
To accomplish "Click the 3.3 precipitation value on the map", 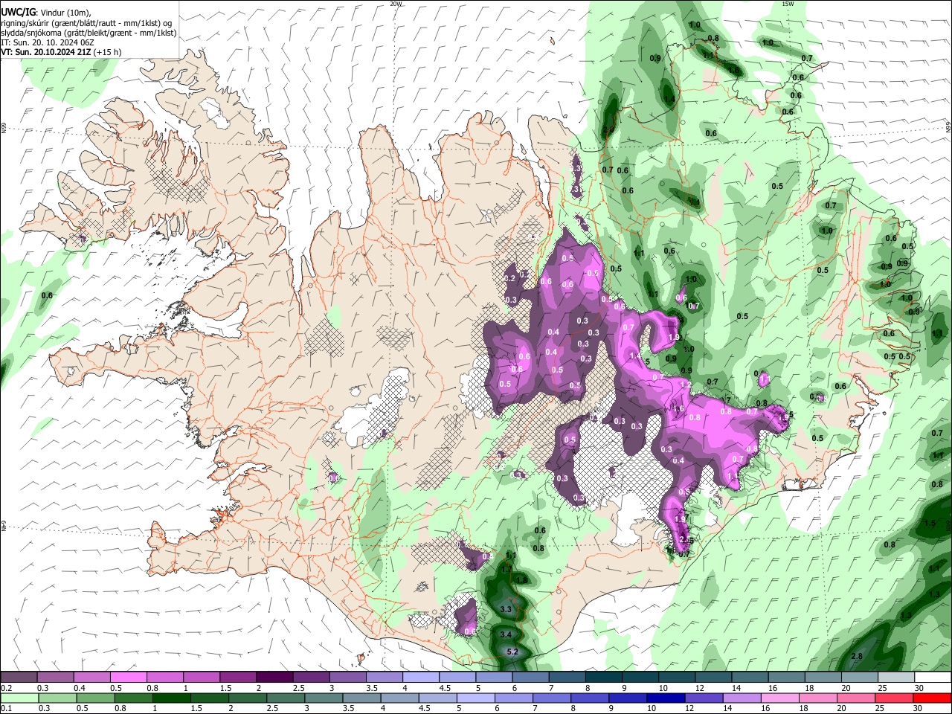I will pyautogui.click(x=506, y=609).
